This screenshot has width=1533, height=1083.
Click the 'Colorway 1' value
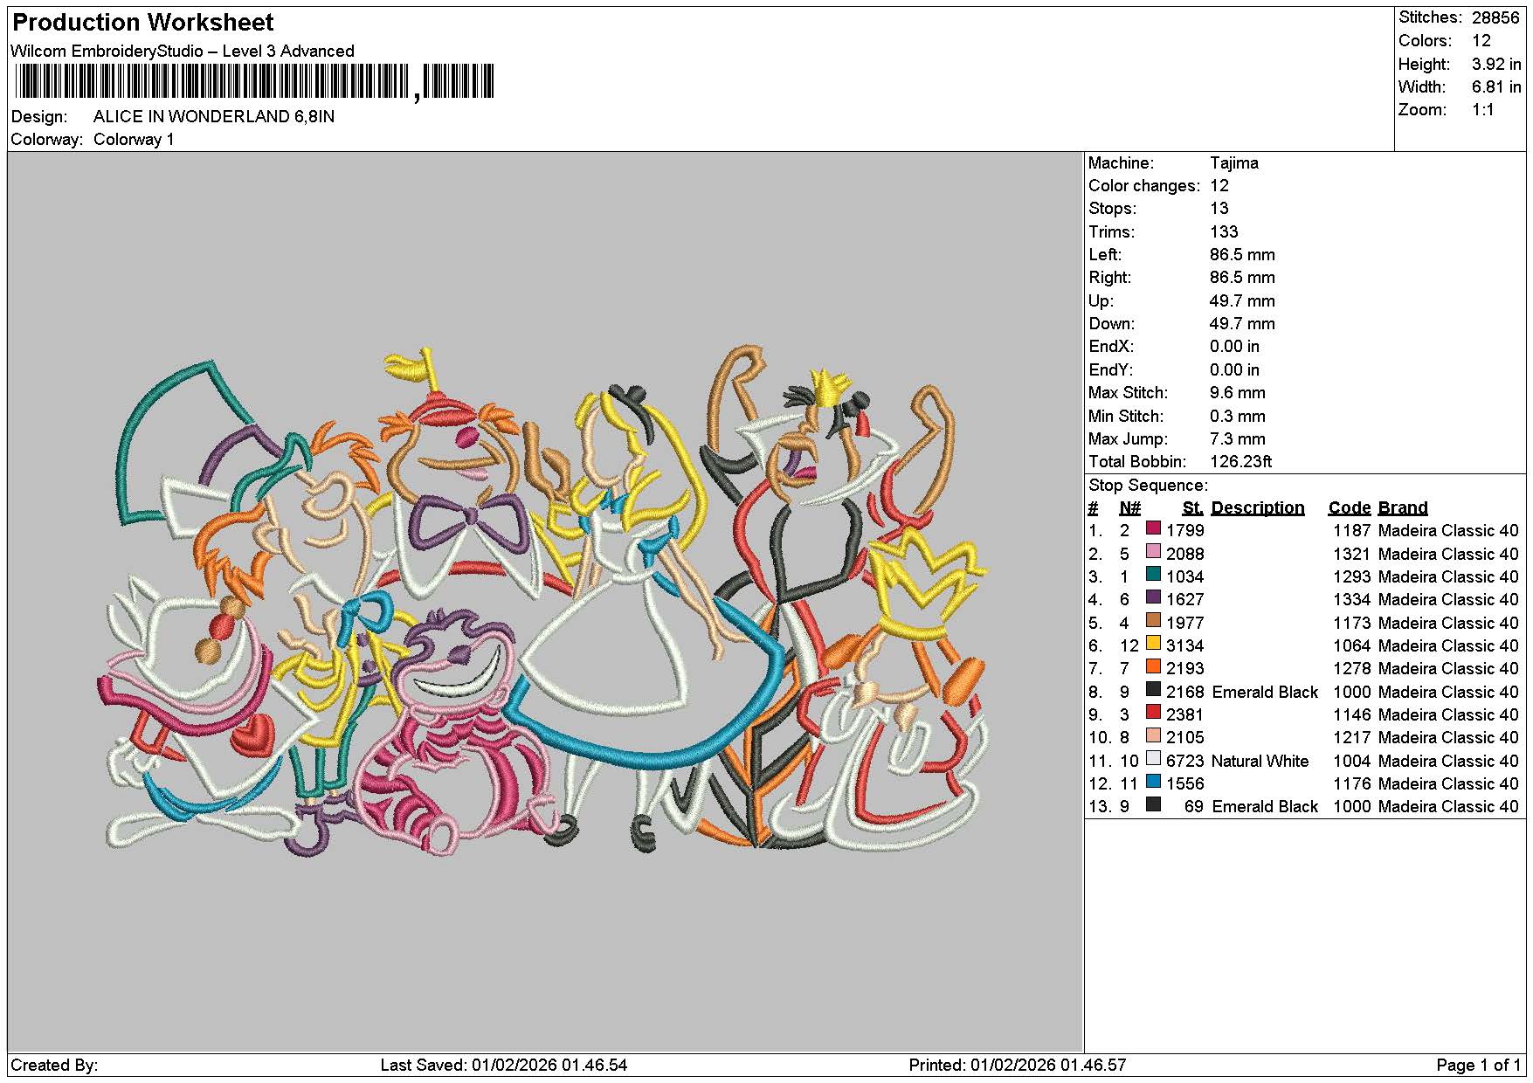pyautogui.click(x=134, y=140)
